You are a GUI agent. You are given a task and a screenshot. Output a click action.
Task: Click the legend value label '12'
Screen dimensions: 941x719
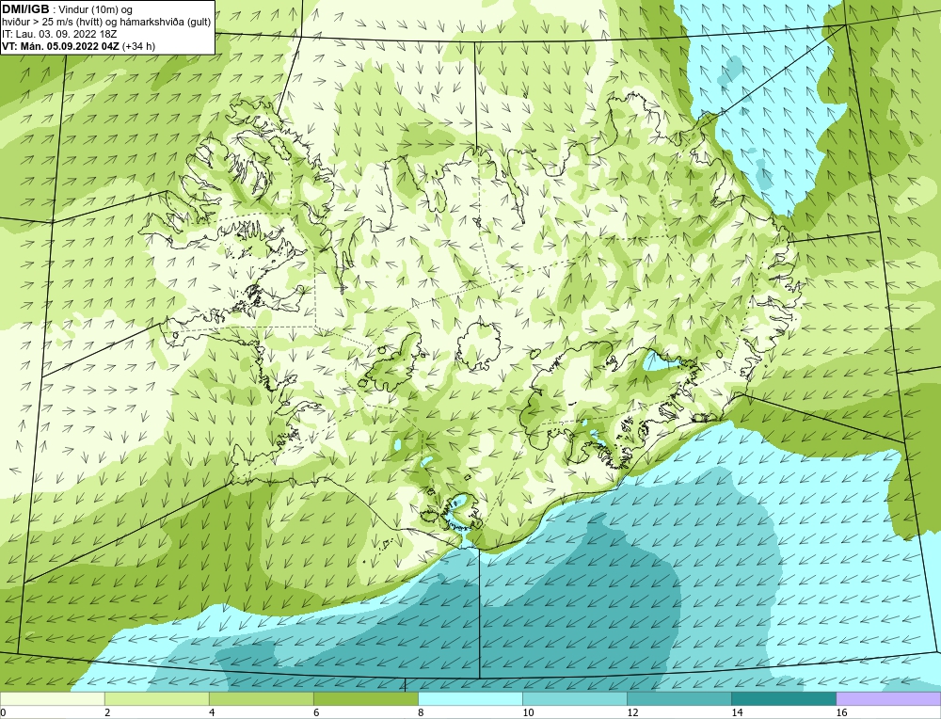coord(632,712)
